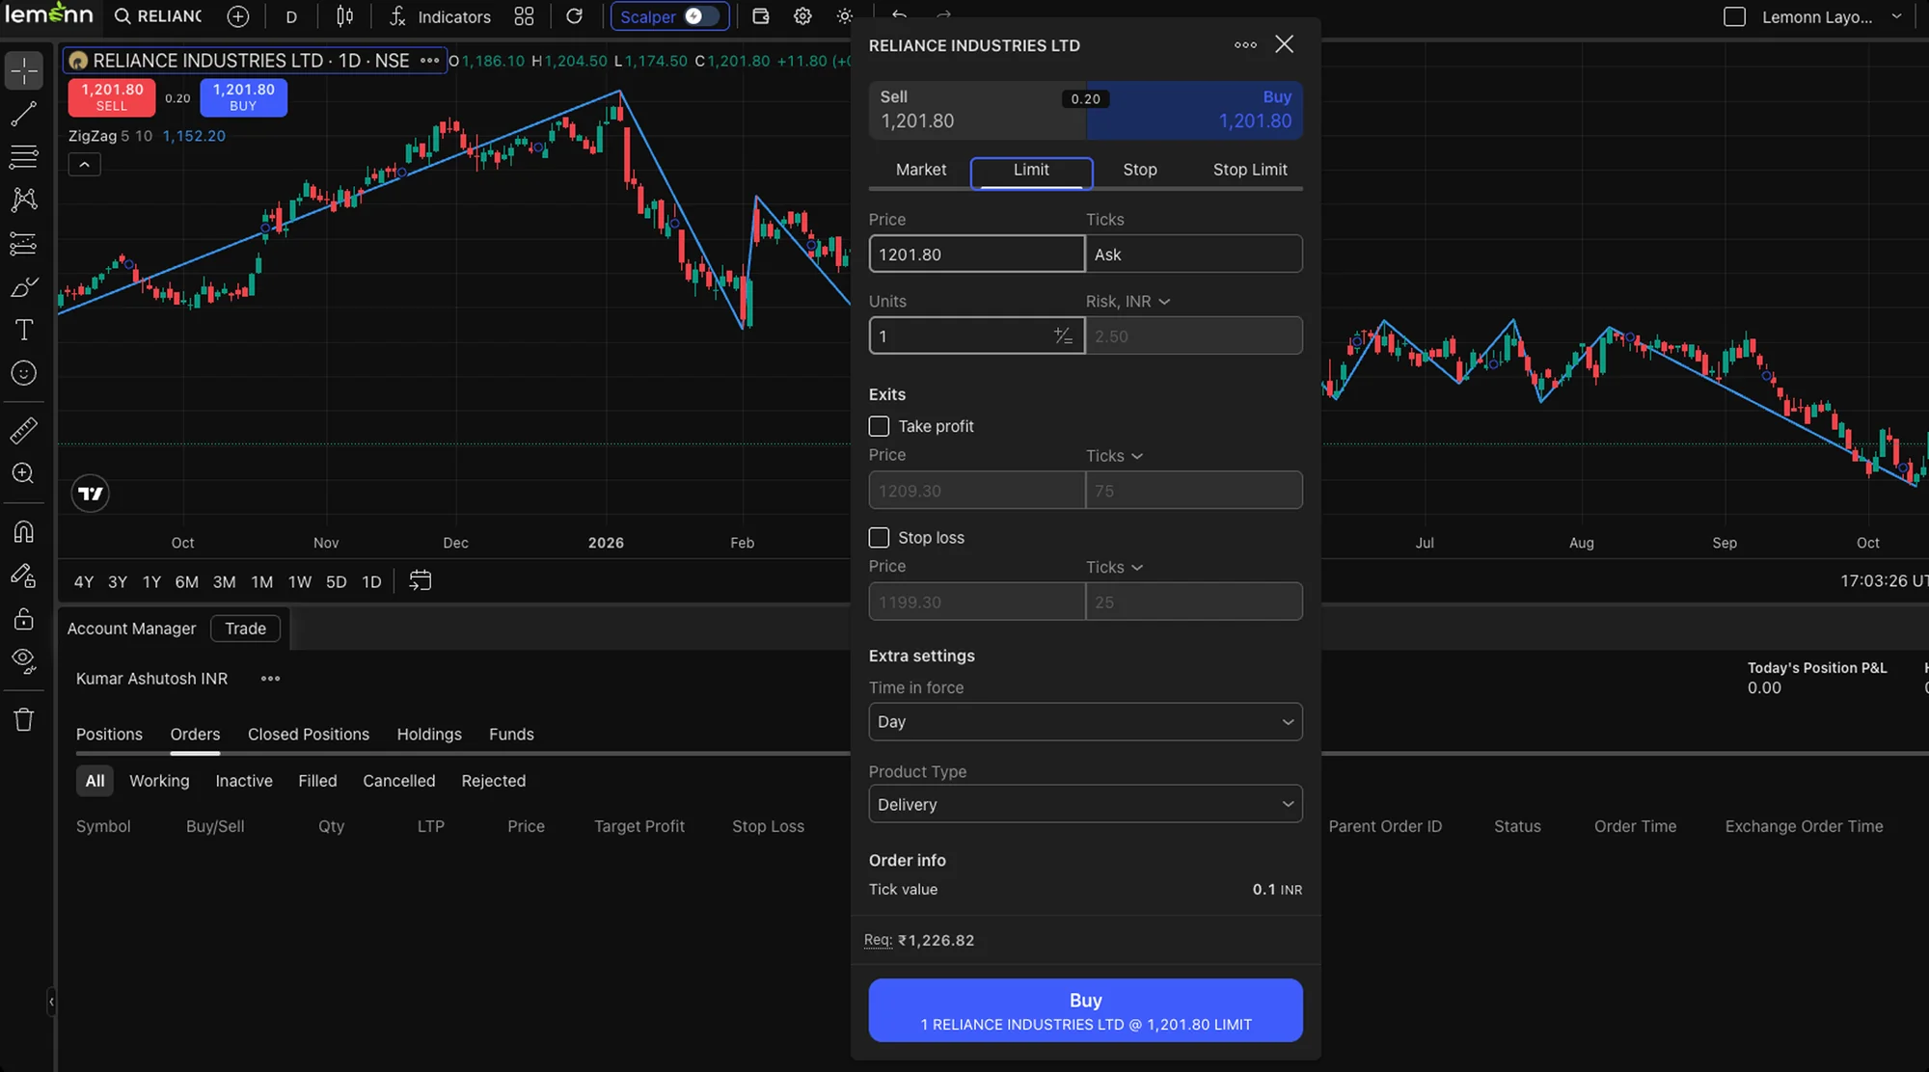Open the emoji and stickers tool

point(24,373)
